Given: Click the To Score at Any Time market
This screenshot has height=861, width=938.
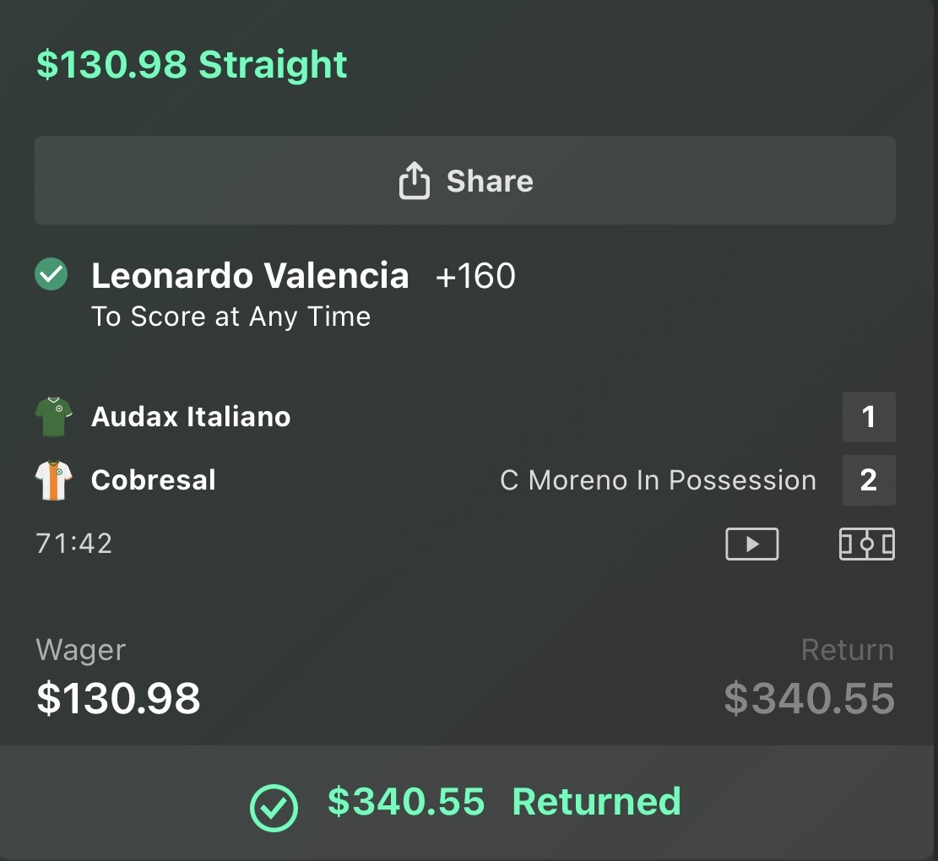Looking at the screenshot, I should pos(230,317).
